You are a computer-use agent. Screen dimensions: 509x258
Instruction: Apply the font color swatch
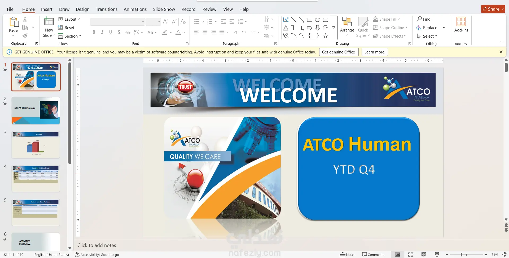coord(178,32)
